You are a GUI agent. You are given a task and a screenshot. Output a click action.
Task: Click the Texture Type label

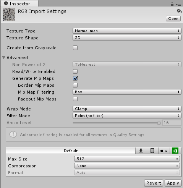pyautogui.click(x=21, y=31)
